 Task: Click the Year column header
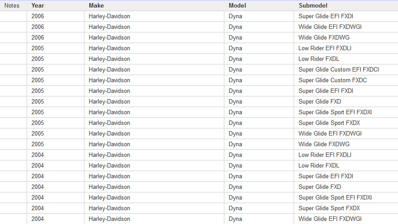pos(38,6)
